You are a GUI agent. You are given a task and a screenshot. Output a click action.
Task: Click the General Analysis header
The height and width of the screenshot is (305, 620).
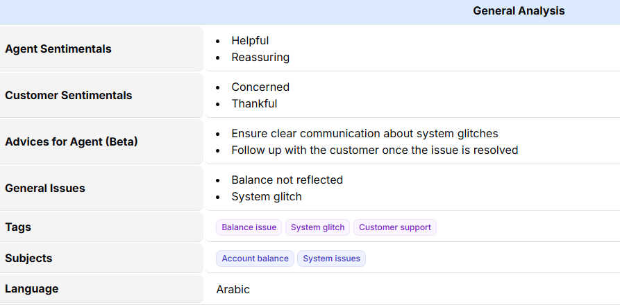[x=519, y=11]
